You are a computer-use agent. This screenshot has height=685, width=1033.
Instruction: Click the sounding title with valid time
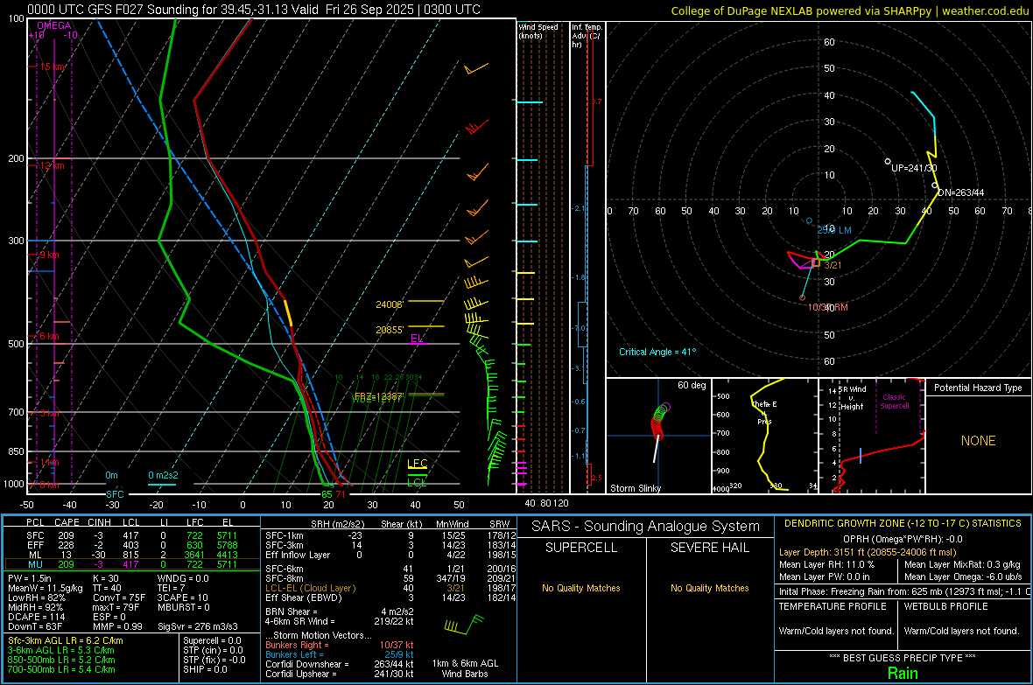click(x=254, y=10)
